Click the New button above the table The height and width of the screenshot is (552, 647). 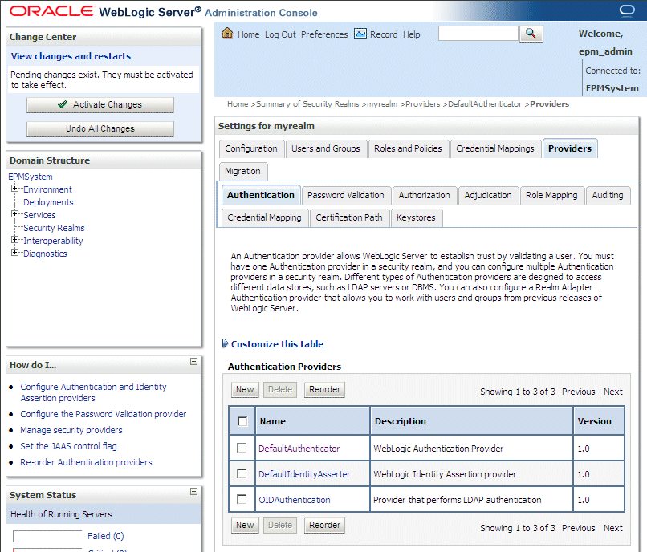[x=245, y=389]
